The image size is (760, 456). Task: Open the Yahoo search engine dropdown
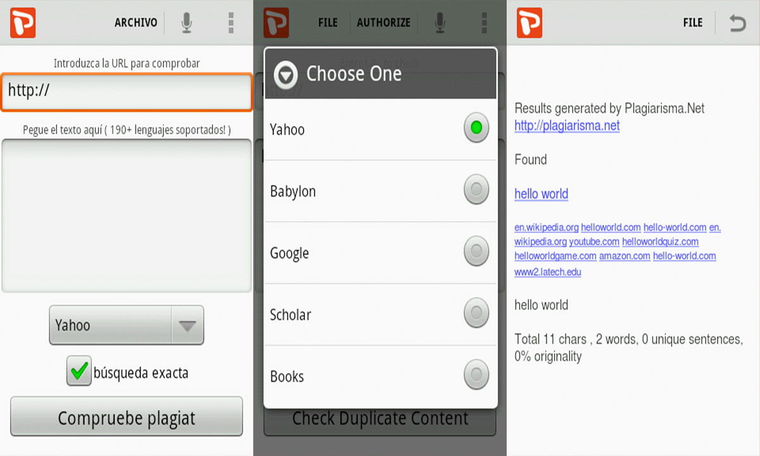(127, 325)
